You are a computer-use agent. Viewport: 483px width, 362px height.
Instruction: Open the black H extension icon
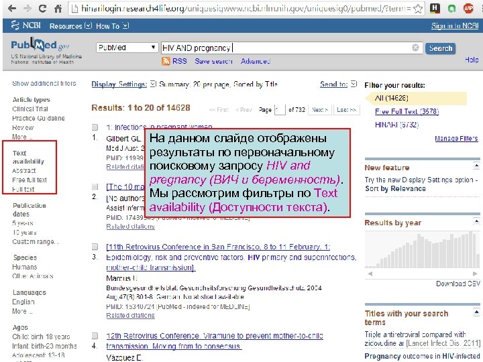point(435,8)
